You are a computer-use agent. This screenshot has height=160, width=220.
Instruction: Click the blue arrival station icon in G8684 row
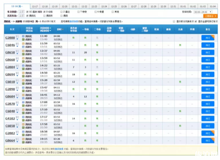point(23,98)
